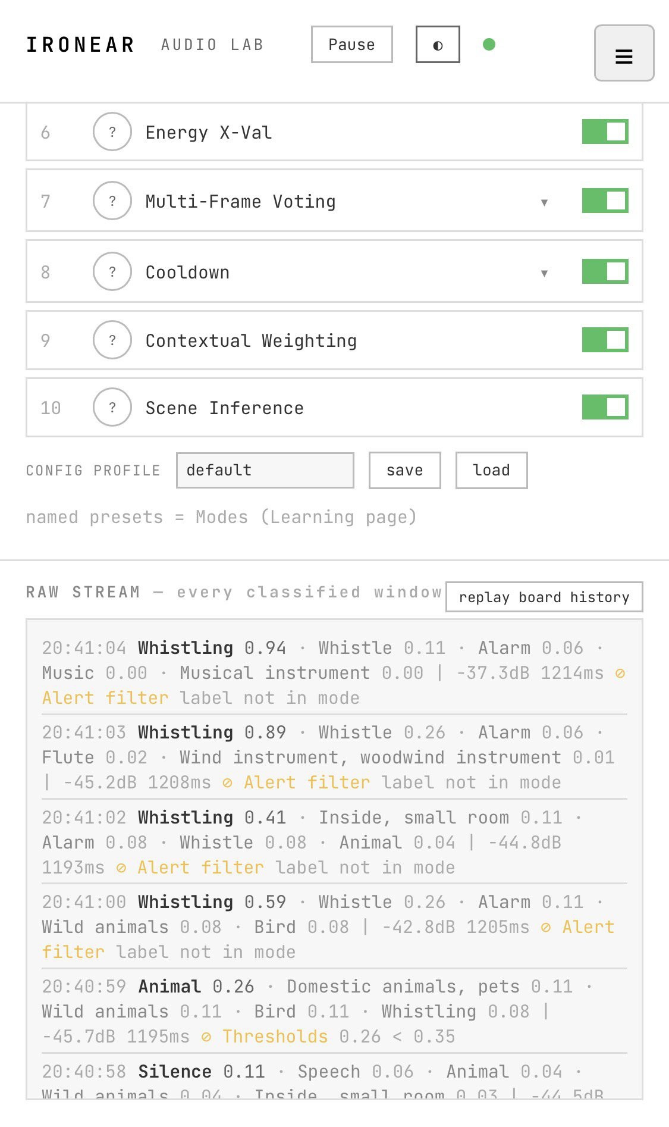Open the hamburger menu

pos(624,53)
